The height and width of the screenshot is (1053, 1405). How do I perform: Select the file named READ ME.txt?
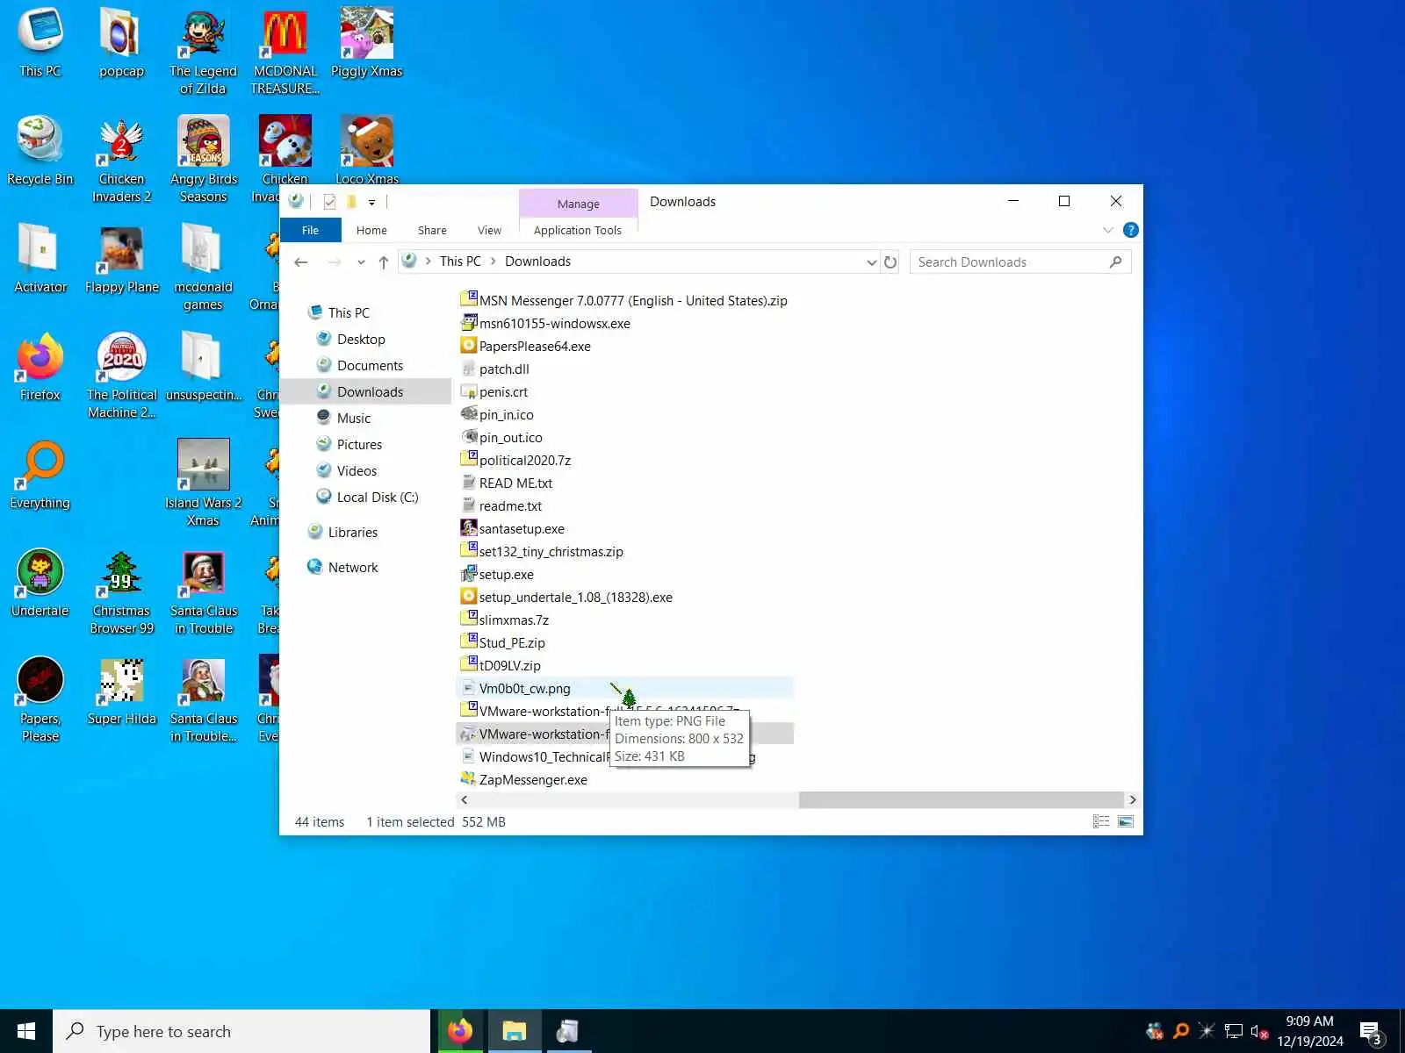(x=515, y=483)
